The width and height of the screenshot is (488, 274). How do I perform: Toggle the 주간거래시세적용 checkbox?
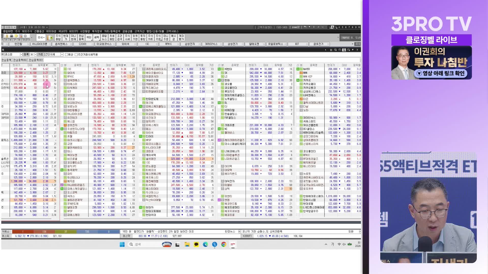click(x=76, y=55)
